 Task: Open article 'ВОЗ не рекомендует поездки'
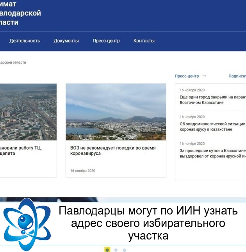(112, 151)
